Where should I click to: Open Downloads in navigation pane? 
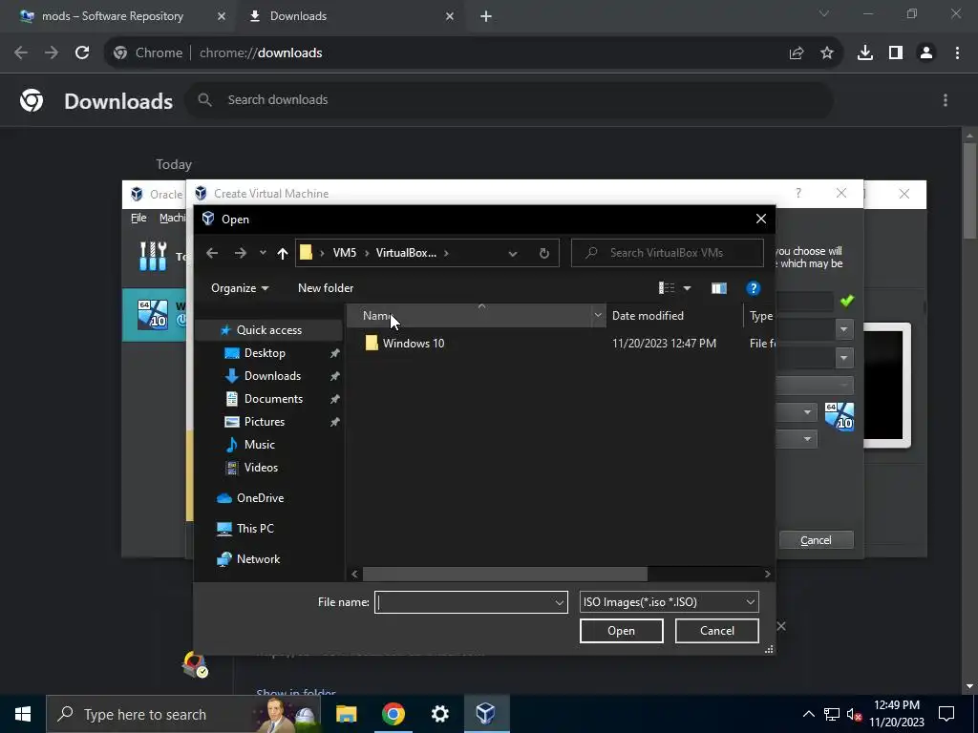[272, 376]
